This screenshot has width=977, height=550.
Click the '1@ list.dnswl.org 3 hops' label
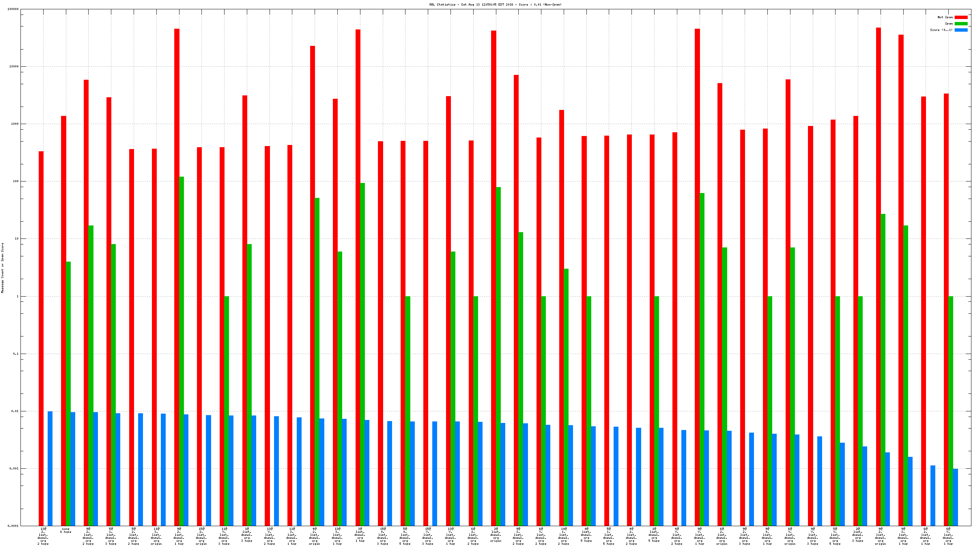coord(247,534)
